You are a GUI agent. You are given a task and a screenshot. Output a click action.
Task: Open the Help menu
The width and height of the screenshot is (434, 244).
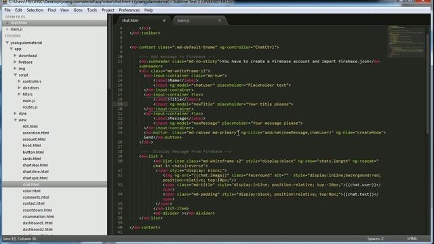(x=149, y=10)
